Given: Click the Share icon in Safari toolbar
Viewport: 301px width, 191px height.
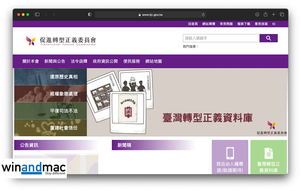Looking at the screenshot, I should tap(265, 14).
